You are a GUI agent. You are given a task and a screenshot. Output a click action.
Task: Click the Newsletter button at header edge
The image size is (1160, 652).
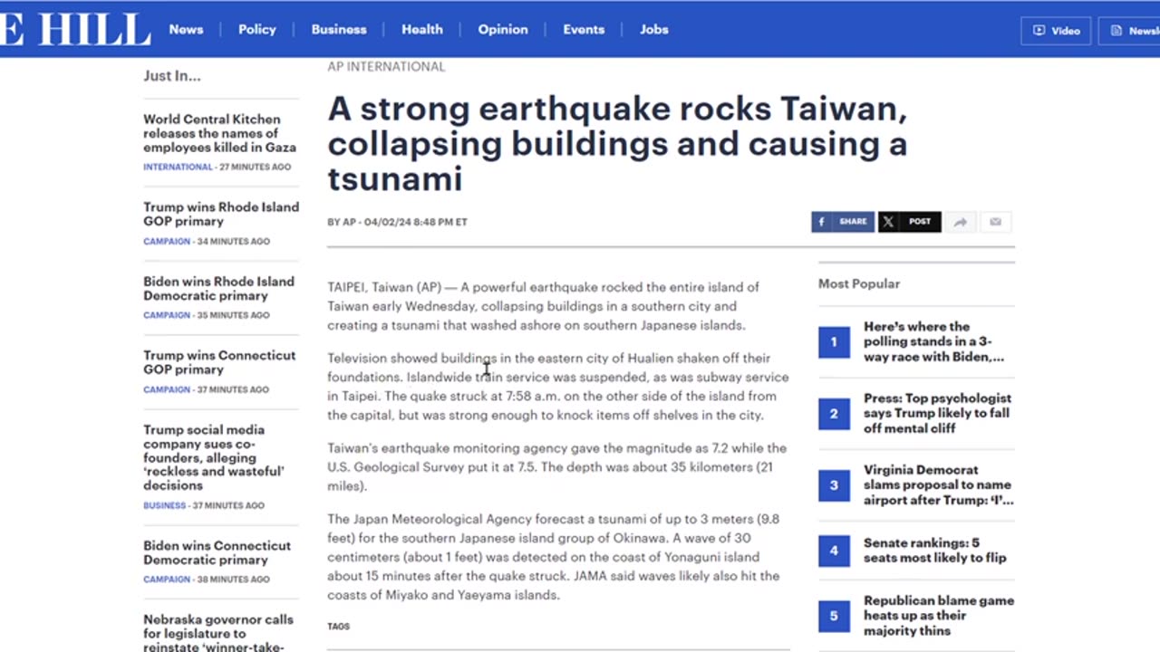pyautogui.click(x=1130, y=31)
